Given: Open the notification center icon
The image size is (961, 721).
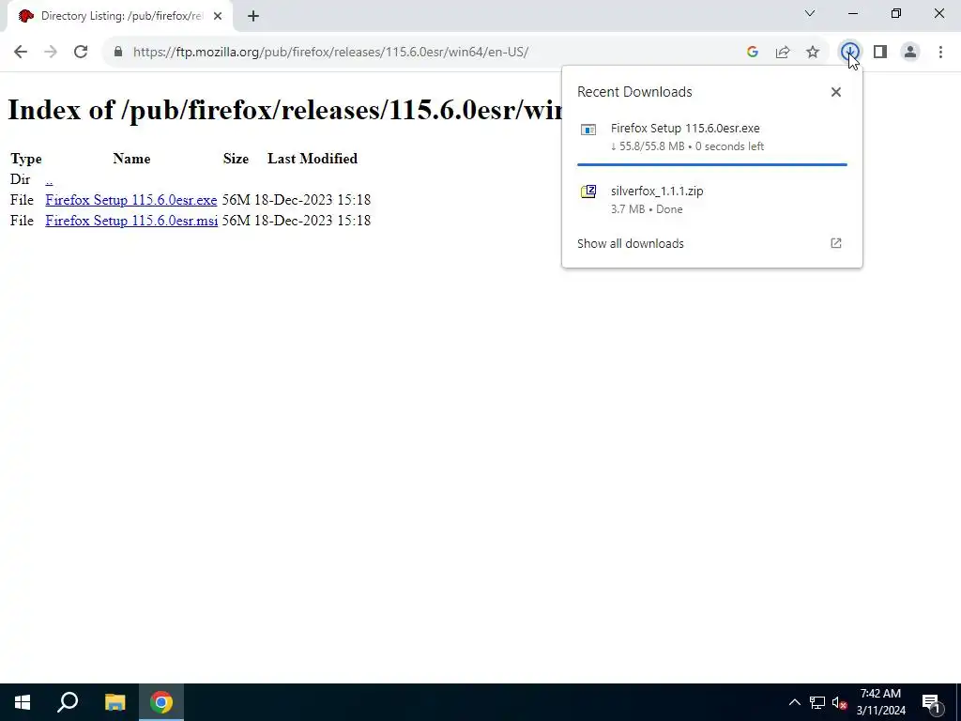Looking at the screenshot, I should [931, 702].
